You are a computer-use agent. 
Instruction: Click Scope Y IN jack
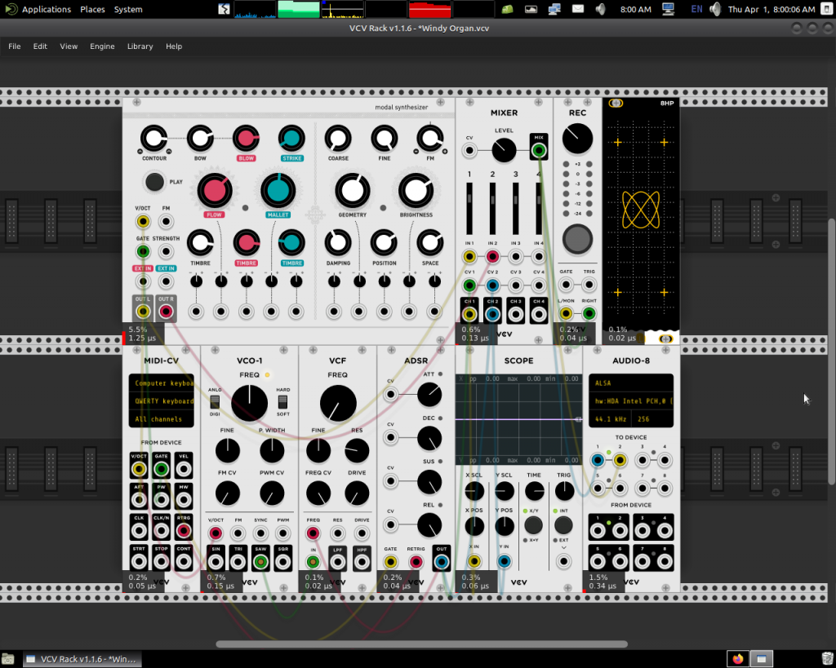pyautogui.click(x=504, y=561)
